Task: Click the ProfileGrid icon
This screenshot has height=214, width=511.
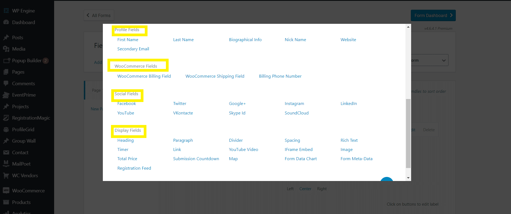Action: tap(6, 129)
